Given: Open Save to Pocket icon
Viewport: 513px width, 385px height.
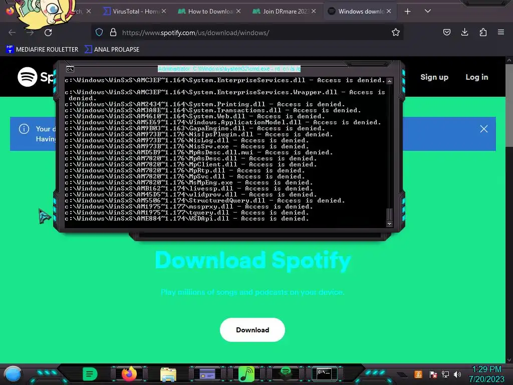Looking at the screenshot, I should [x=446, y=32].
